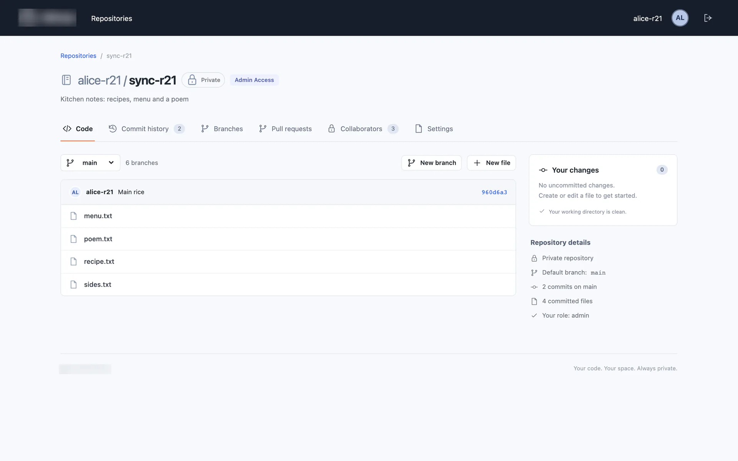Viewport: 738px width, 461px height.
Task: Open the sides.txt file
Action: pos(98,285)
